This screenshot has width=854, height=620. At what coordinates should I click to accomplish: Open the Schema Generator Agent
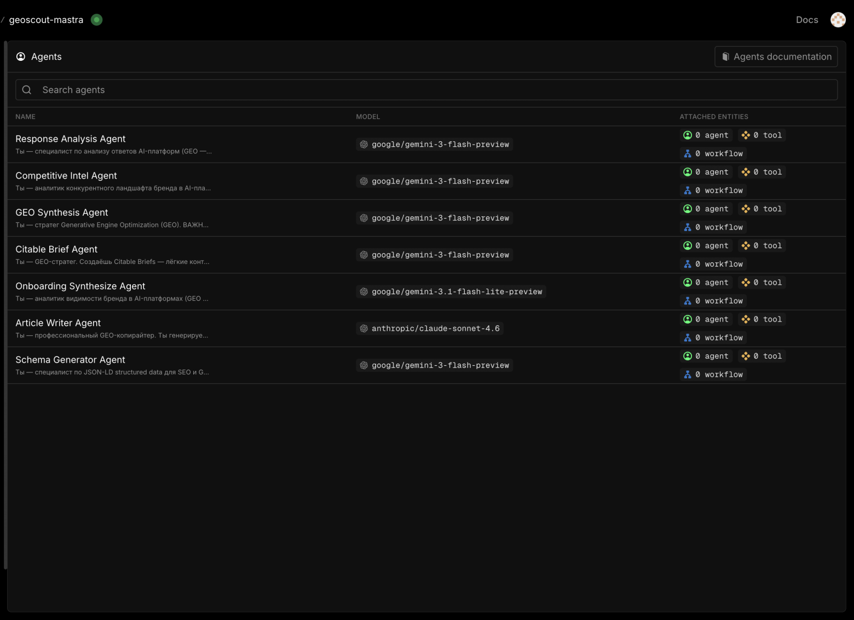[x=70, y=360]
